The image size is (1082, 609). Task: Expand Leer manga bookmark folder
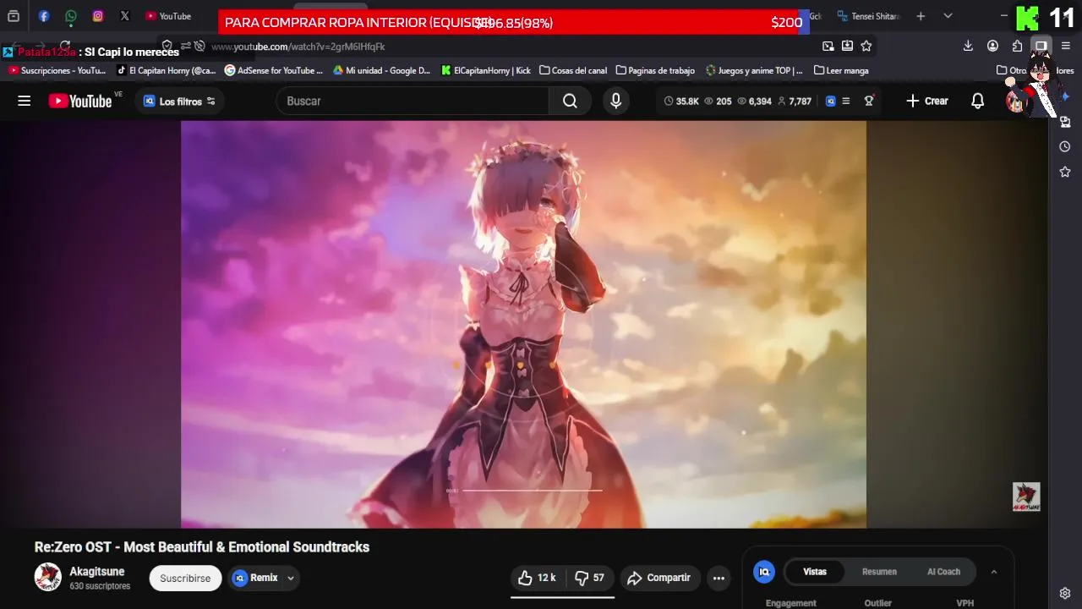click(841, 71)
